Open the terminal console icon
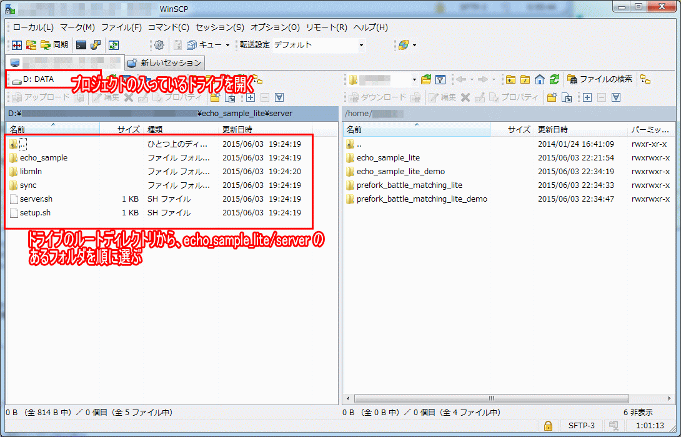The height and width of the screenshot is (437, 681). pyautogui.click(x=81, y=45)
